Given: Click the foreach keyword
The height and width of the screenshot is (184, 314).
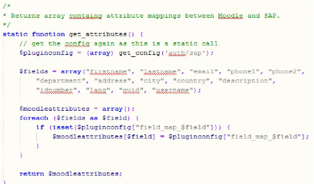Looking at the screenshot, I should 34,118.
